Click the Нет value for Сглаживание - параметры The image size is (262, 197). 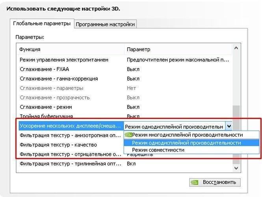(131, 88)
